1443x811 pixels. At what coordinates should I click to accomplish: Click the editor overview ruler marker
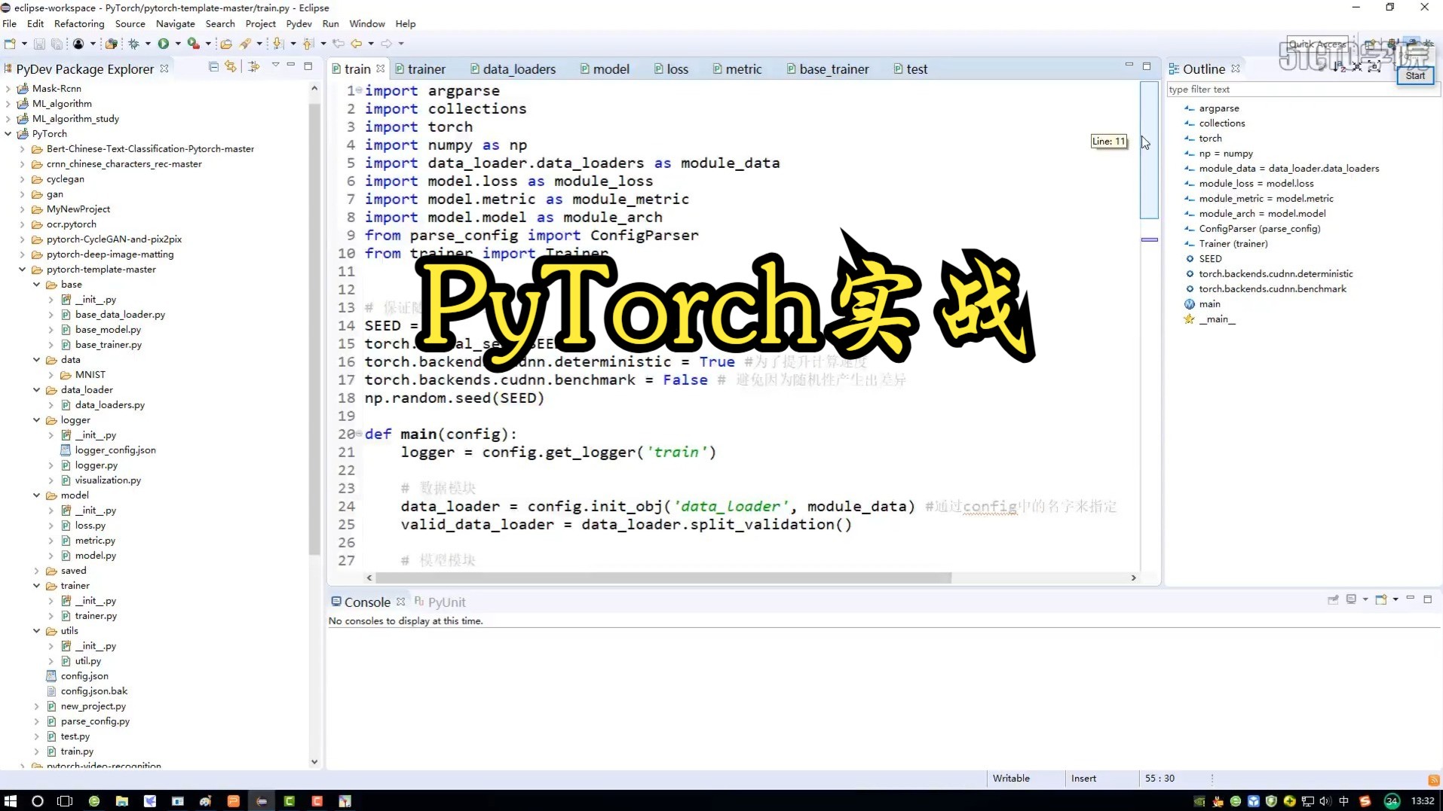tap(1149, 240)
